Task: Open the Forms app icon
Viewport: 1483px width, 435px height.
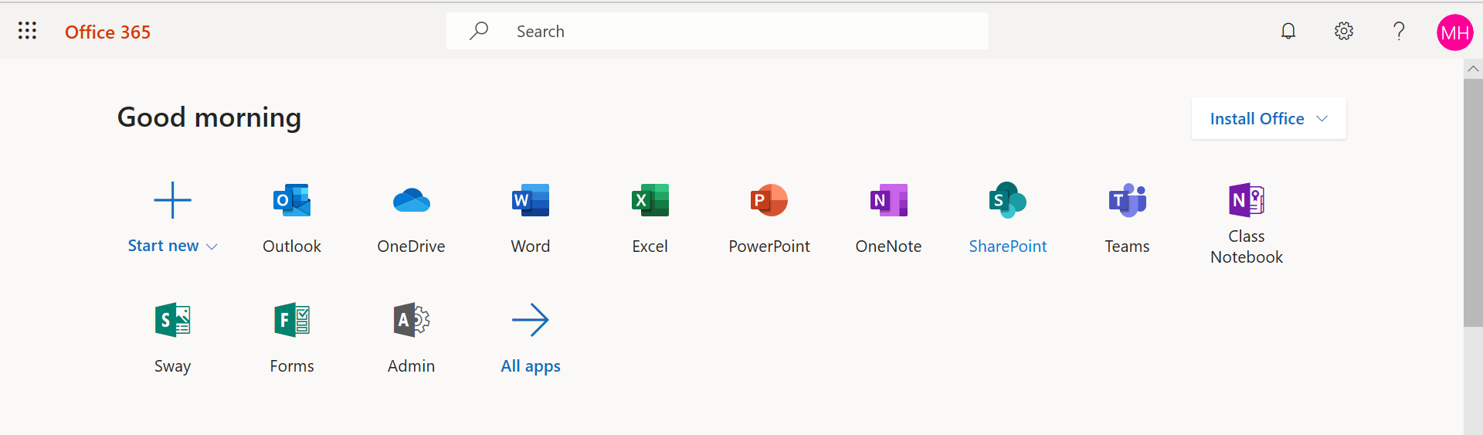Action: 292,320
